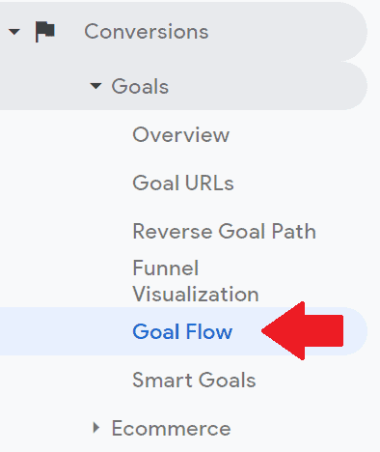This screenshot has height=452, width=380.
Task: Open the Funnel Visualization report
Action: tap(196, 281)
